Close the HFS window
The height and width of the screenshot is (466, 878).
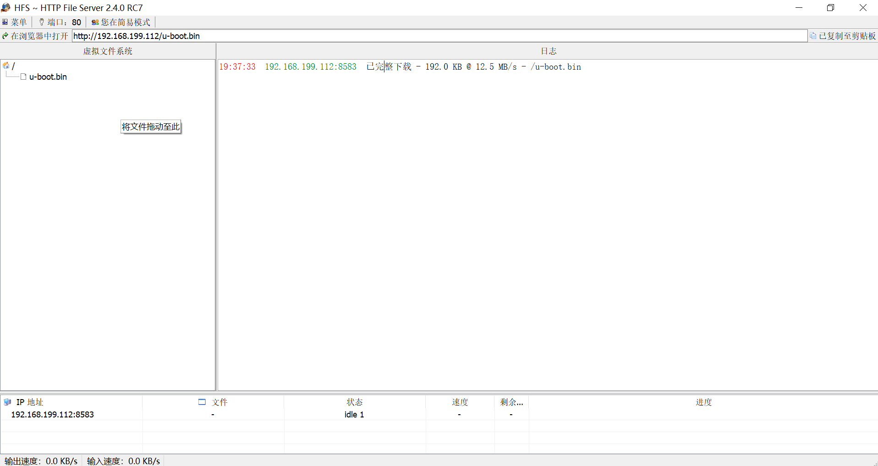862,7
